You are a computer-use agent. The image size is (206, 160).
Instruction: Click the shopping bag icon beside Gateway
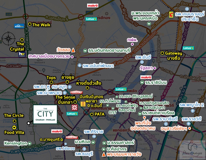point(162,53)
